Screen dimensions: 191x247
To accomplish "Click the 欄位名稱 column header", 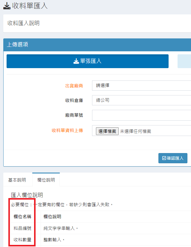I will pos(22,217).
